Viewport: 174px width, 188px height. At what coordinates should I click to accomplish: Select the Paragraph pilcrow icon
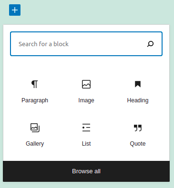point(35,84)
